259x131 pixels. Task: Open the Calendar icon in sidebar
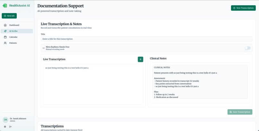(5, 37)
